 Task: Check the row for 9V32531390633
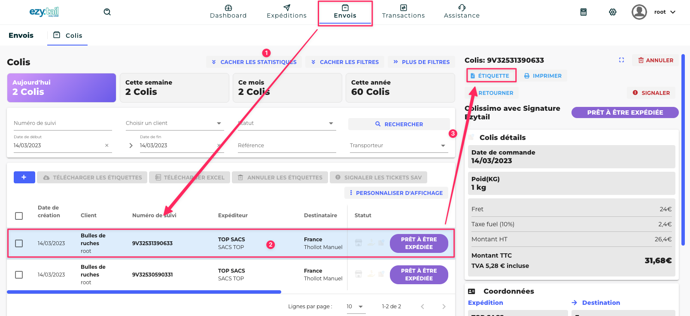pyautogui.click(x=19, y=243)
